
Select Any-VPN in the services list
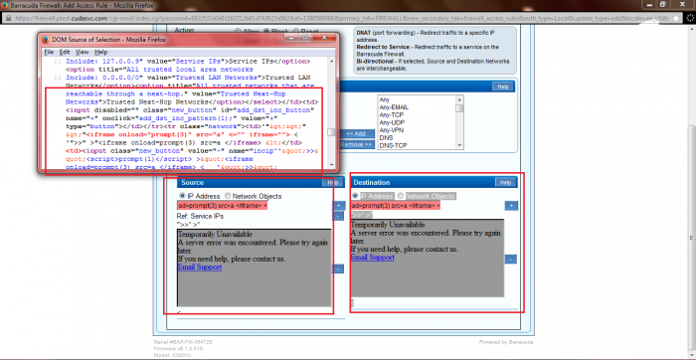tap(392, 129)
